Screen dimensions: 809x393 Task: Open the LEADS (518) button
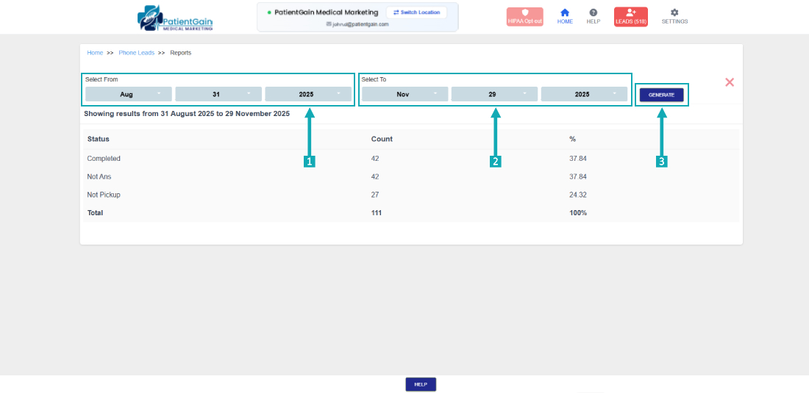(630, 16)
